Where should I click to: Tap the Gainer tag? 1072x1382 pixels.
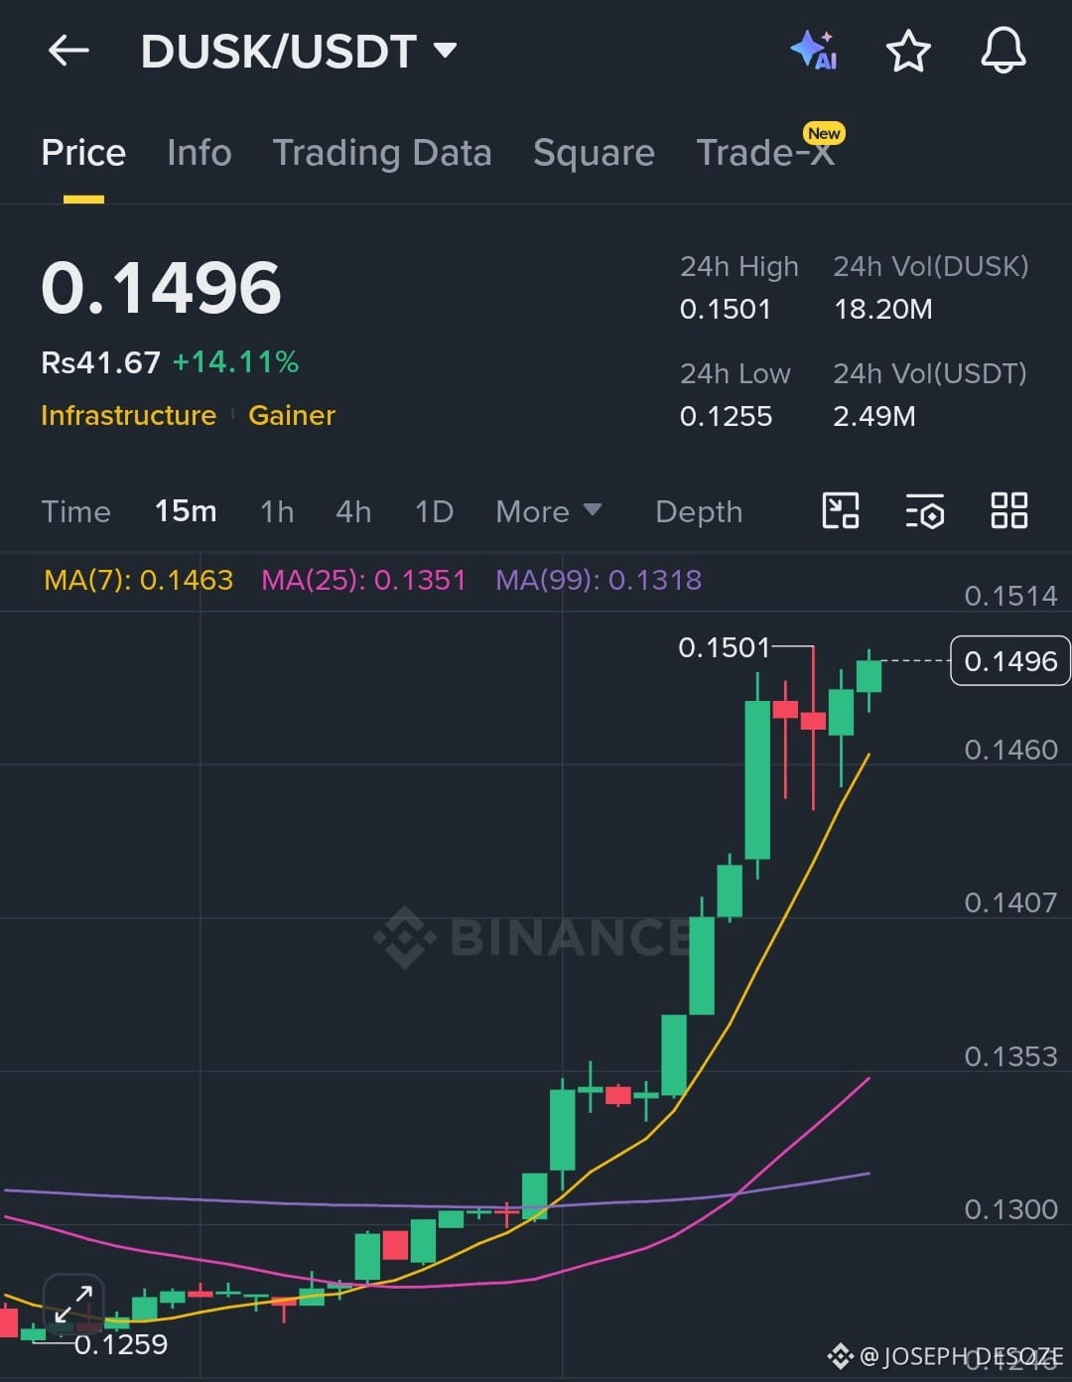pyautogui.click(x=292, y=415)
